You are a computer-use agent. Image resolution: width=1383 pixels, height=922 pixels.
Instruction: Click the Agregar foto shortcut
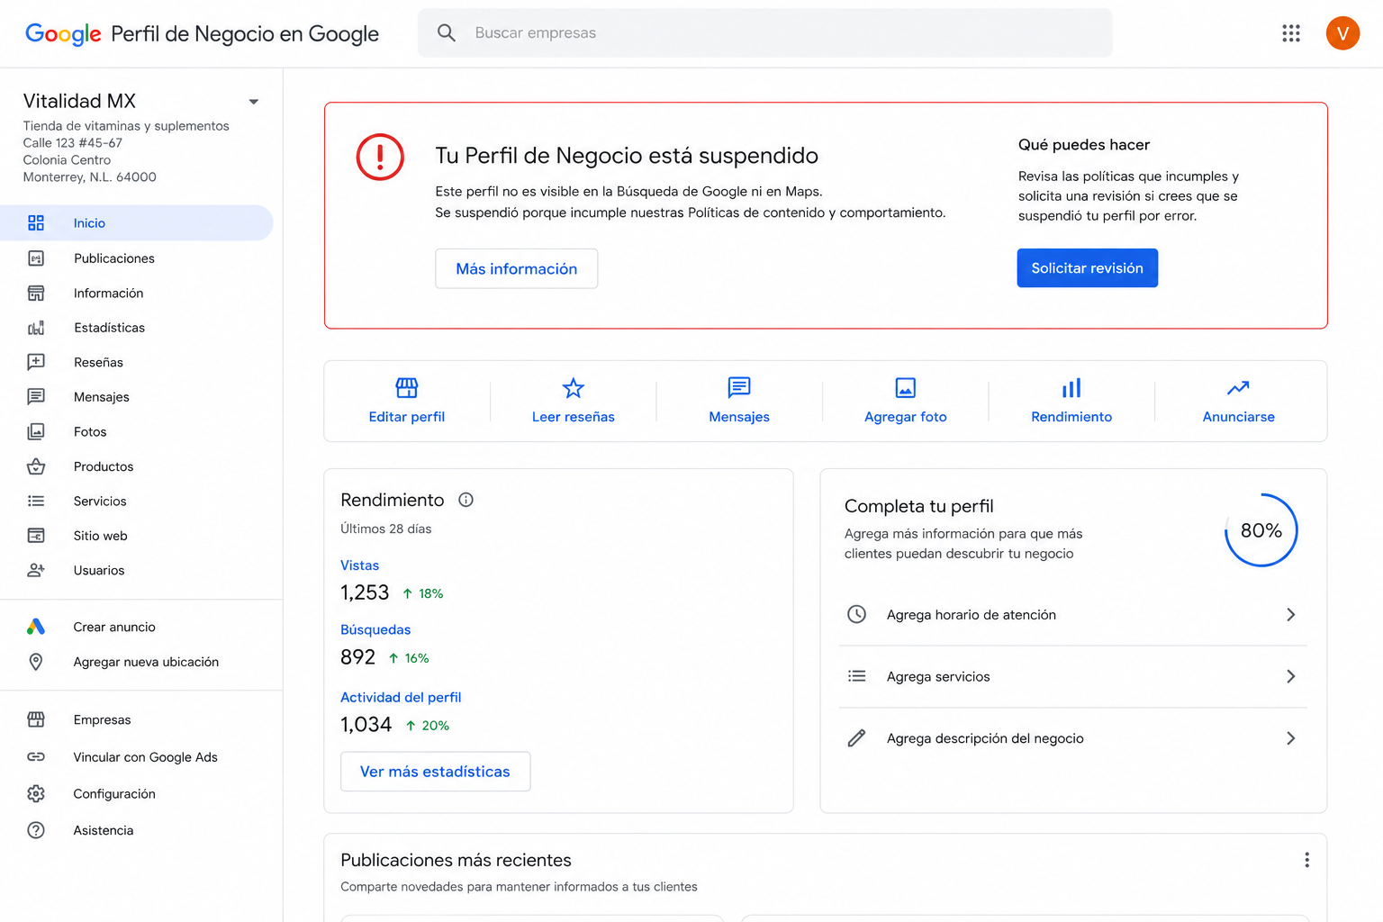[x=906, y=401]
